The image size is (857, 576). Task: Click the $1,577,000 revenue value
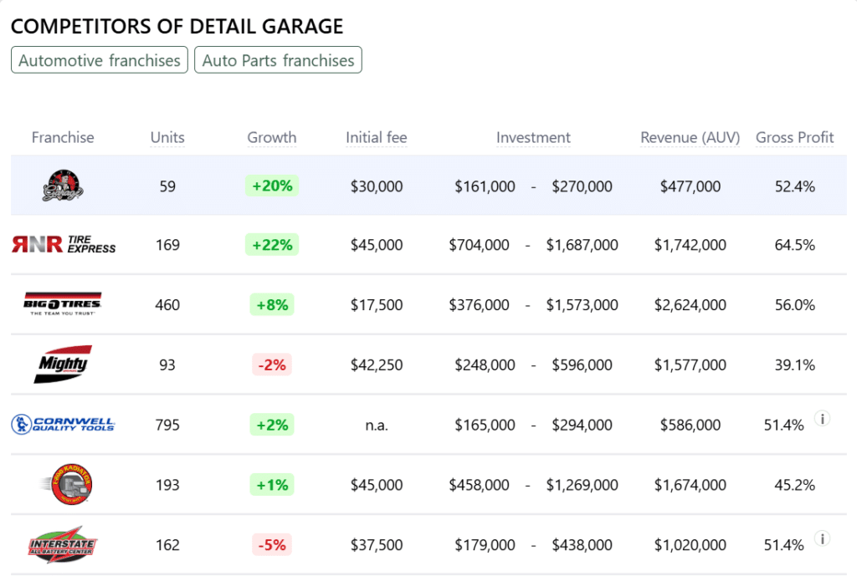tap(690, 365)
